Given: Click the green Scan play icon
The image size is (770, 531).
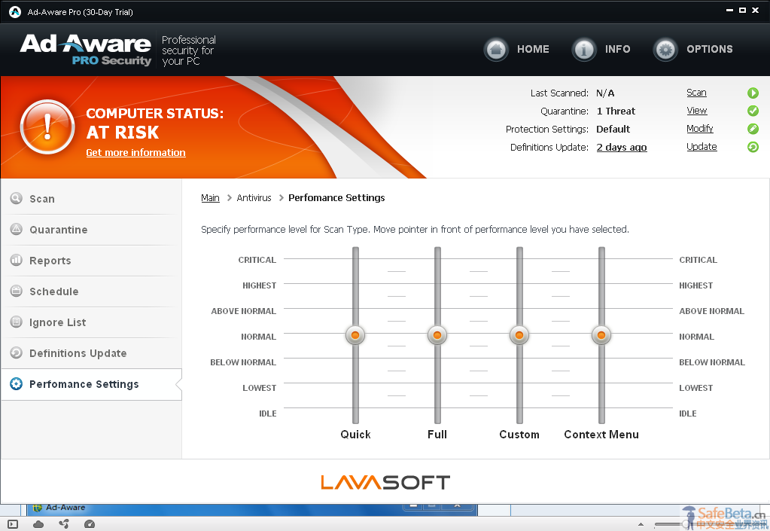Looking at the screenshot, I should pos(753,93).
